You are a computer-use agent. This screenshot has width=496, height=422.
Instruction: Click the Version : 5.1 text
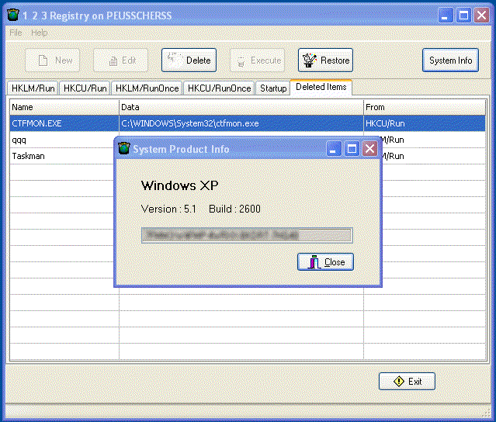click(168, 209)
